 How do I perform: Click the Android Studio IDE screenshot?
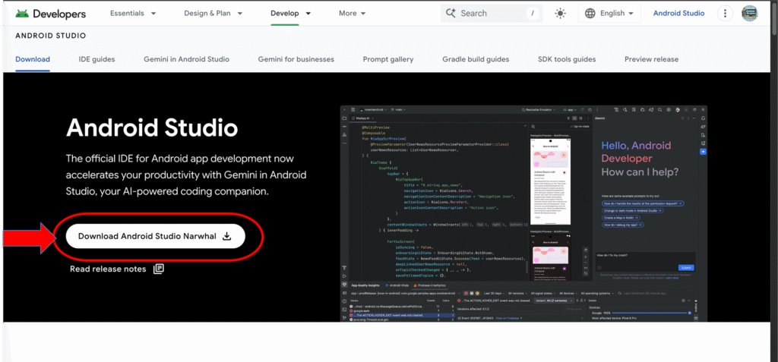click(x=523, y=212)
